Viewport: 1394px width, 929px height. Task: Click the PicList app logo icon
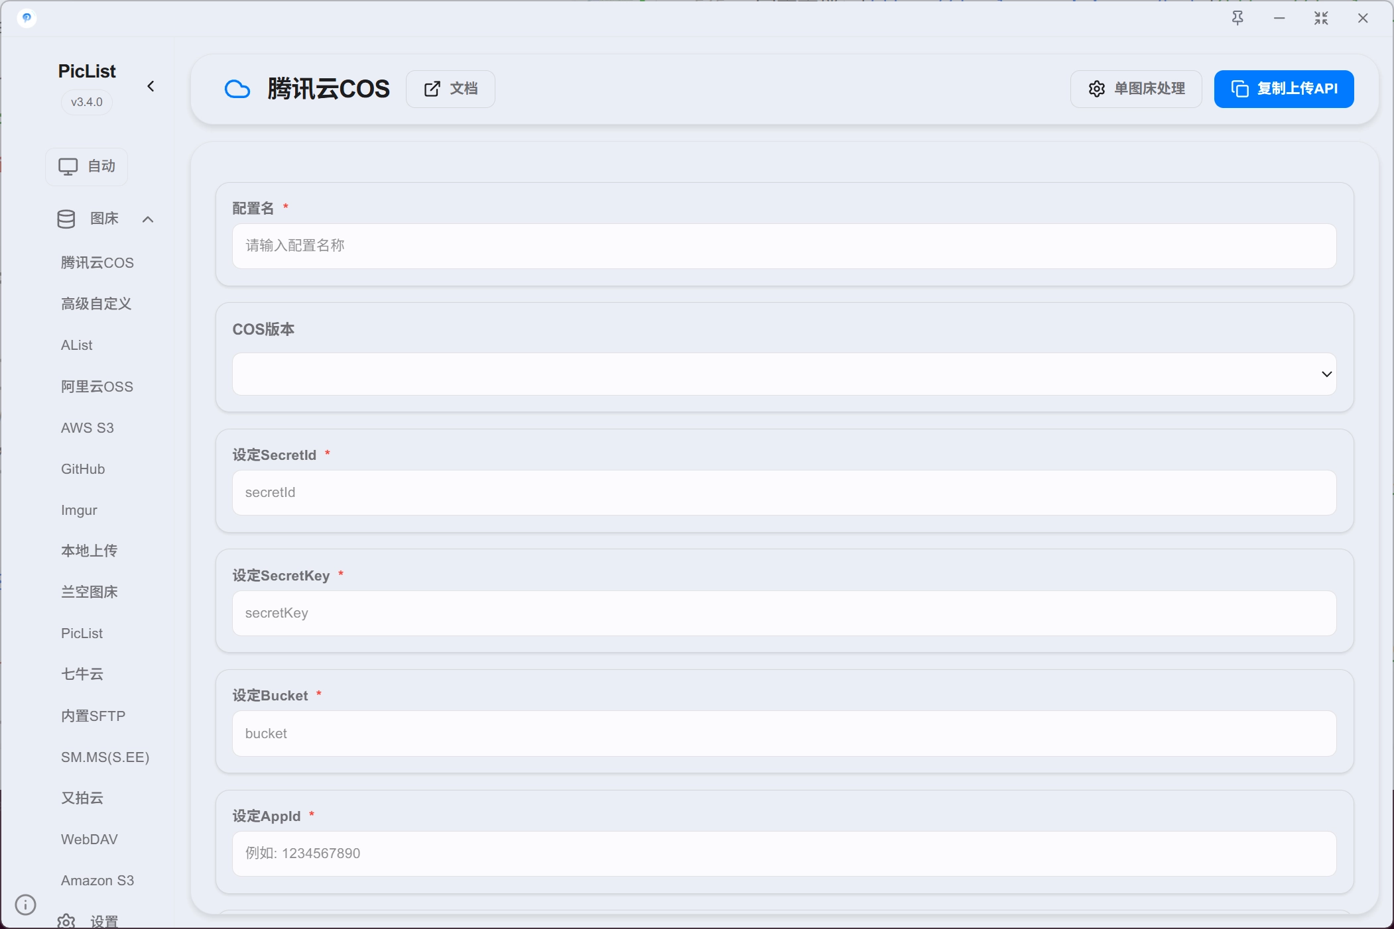27,18
